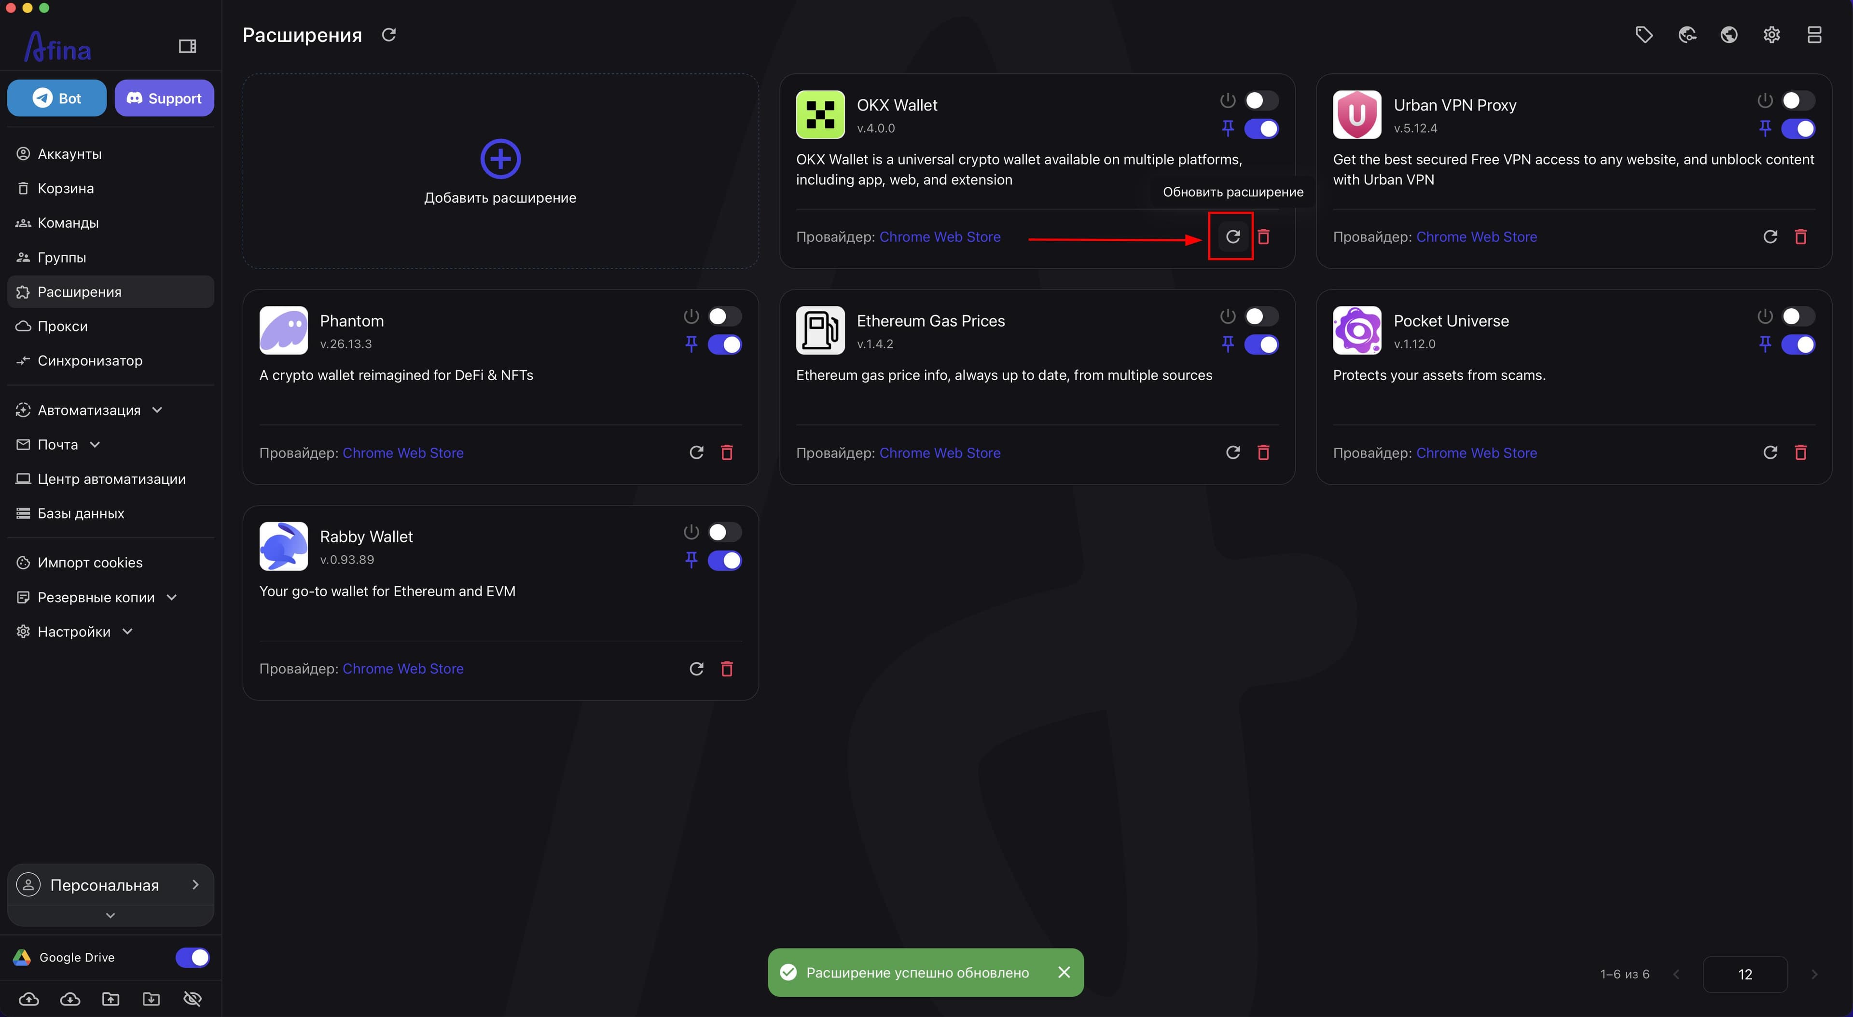Delete the Pocket Universe extension
1853x1017 pixels.
click(x=1800, y=453)
